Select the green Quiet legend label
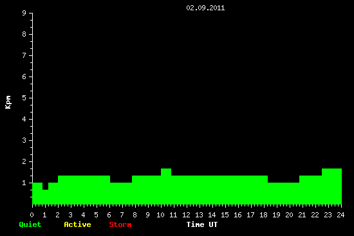Image resolution: width=354 pixels, height=236 pixels. (x=30, y=224)
